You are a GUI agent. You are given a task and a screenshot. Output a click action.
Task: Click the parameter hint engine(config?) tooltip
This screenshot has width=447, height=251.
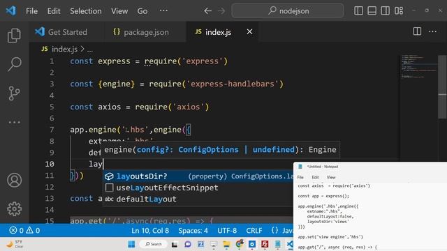click(x=221, y=150)
